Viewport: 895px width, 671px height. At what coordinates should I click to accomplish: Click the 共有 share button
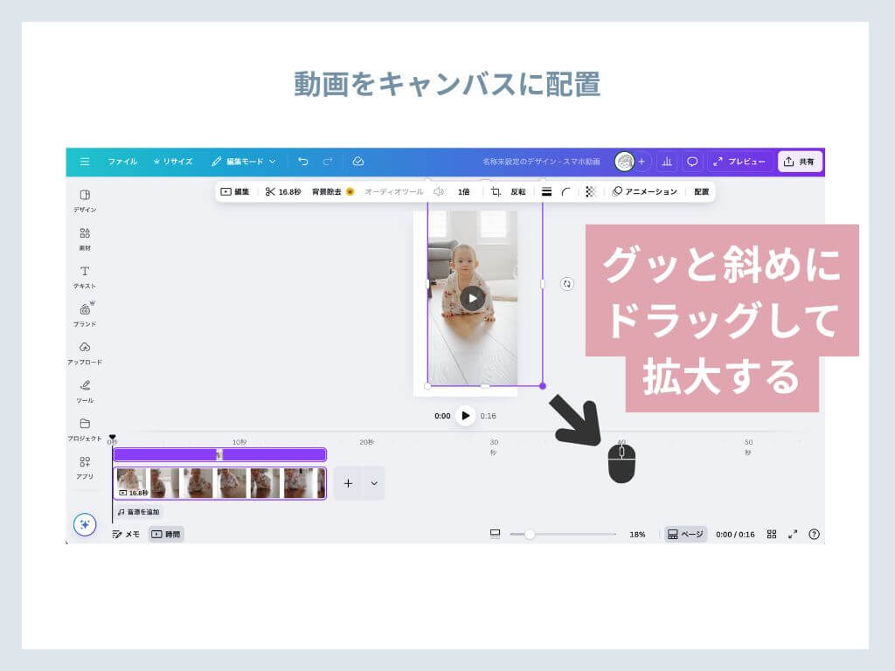pyautogui.click(x=800, y=162)
